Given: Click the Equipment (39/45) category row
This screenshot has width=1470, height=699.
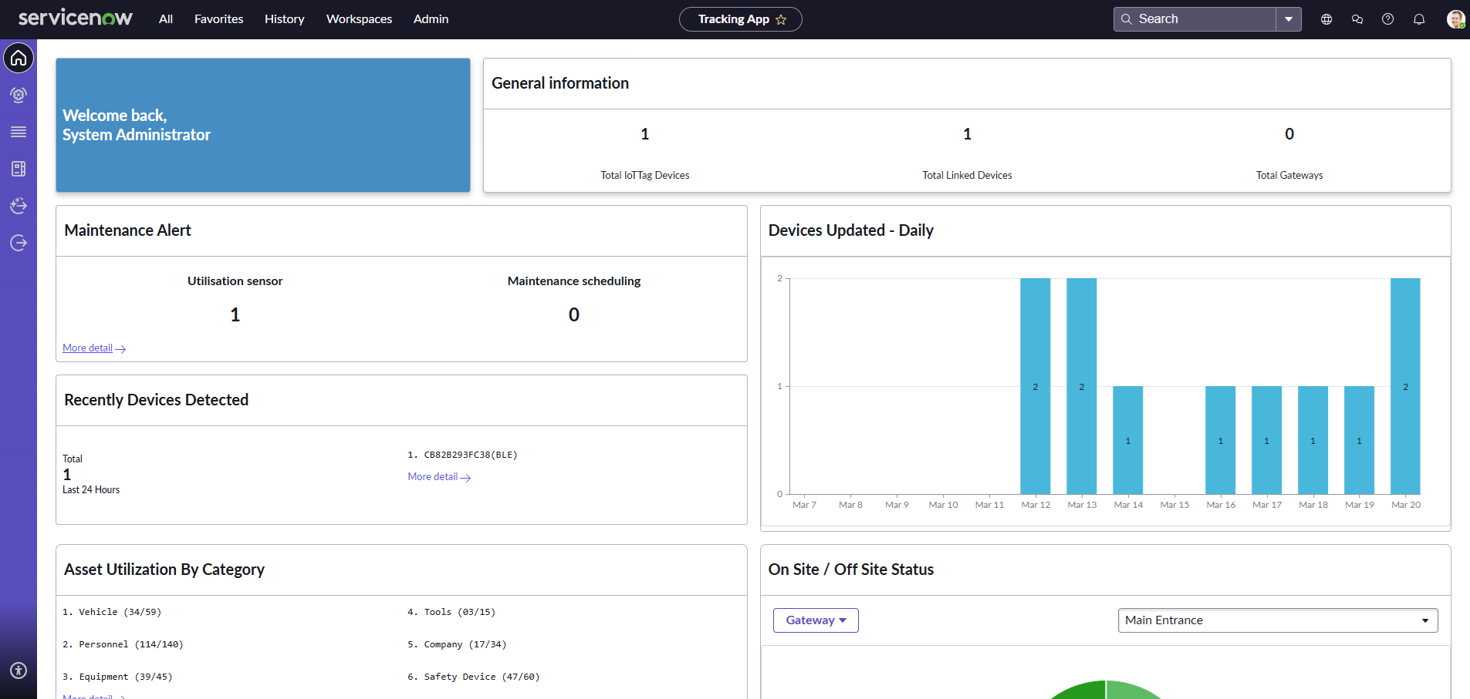Looking at the screenshot, I should [117, 677].
